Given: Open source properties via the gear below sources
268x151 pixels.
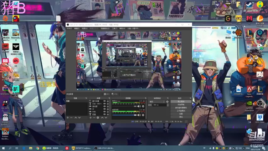Looking at the screenshot, I should click(98, 118).
